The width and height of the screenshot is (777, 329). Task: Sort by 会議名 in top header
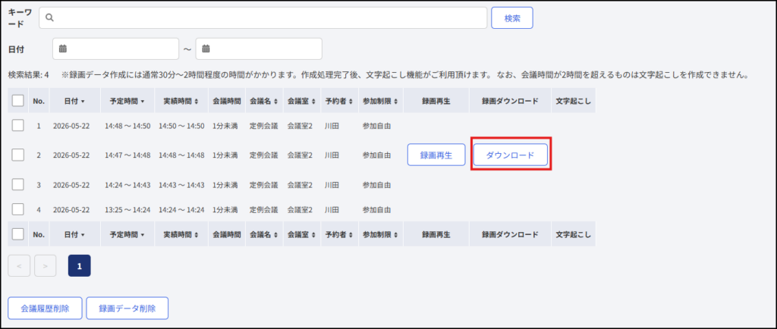(264, 101)
